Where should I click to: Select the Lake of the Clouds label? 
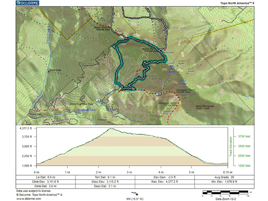click(172, 66)
